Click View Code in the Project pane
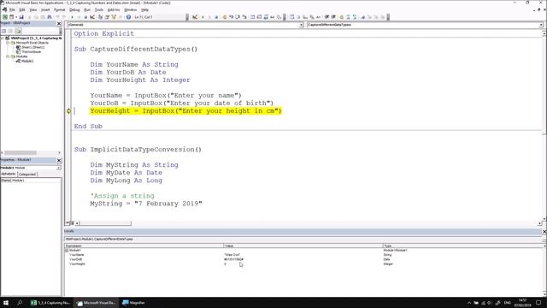The height and width of the screenshot is (308, 547). click(x=3, y=31)
